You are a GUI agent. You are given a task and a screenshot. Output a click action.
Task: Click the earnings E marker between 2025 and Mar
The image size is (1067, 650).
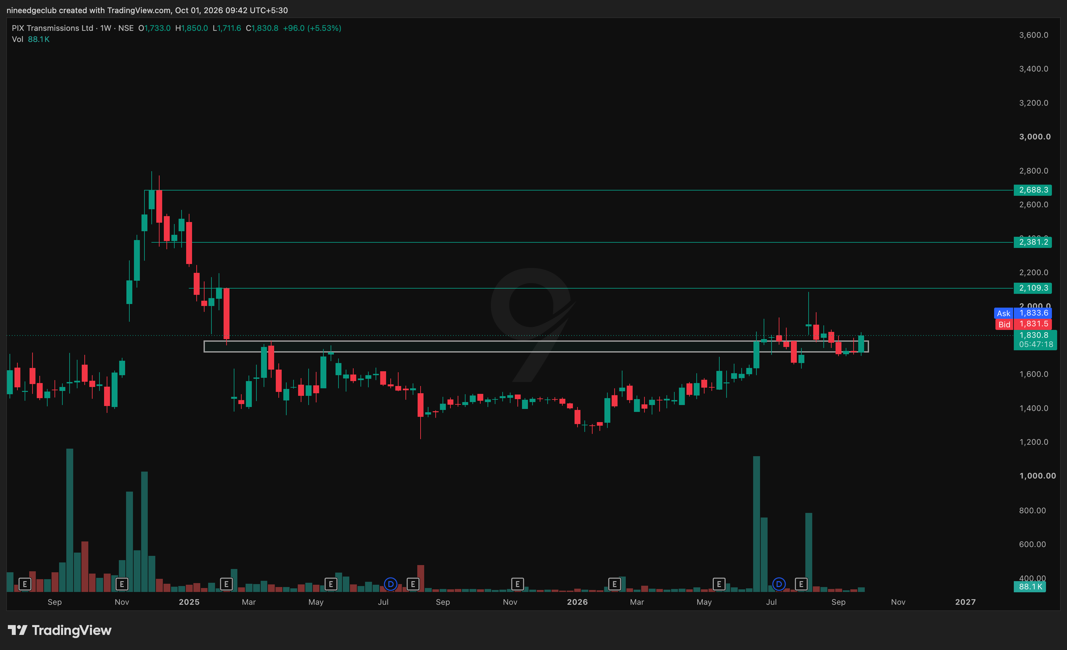pos(226,584)
